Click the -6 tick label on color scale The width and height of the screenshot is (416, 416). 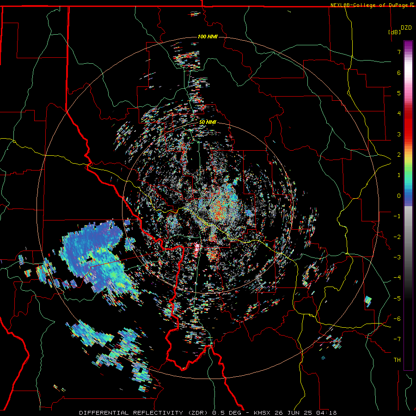(397, 319)
